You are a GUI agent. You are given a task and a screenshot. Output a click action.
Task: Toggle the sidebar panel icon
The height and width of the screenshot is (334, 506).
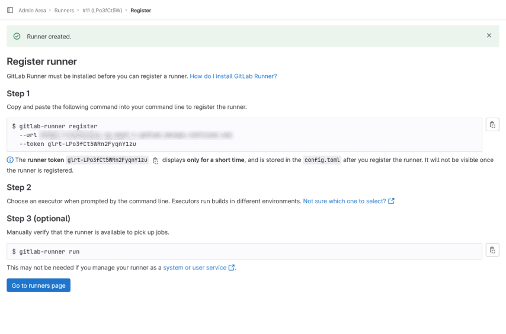10,10
